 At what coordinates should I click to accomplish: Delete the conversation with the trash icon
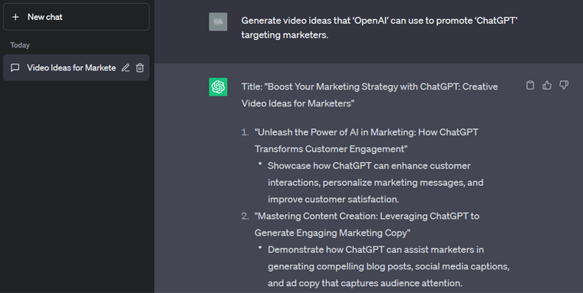click(x=140, y=67)
